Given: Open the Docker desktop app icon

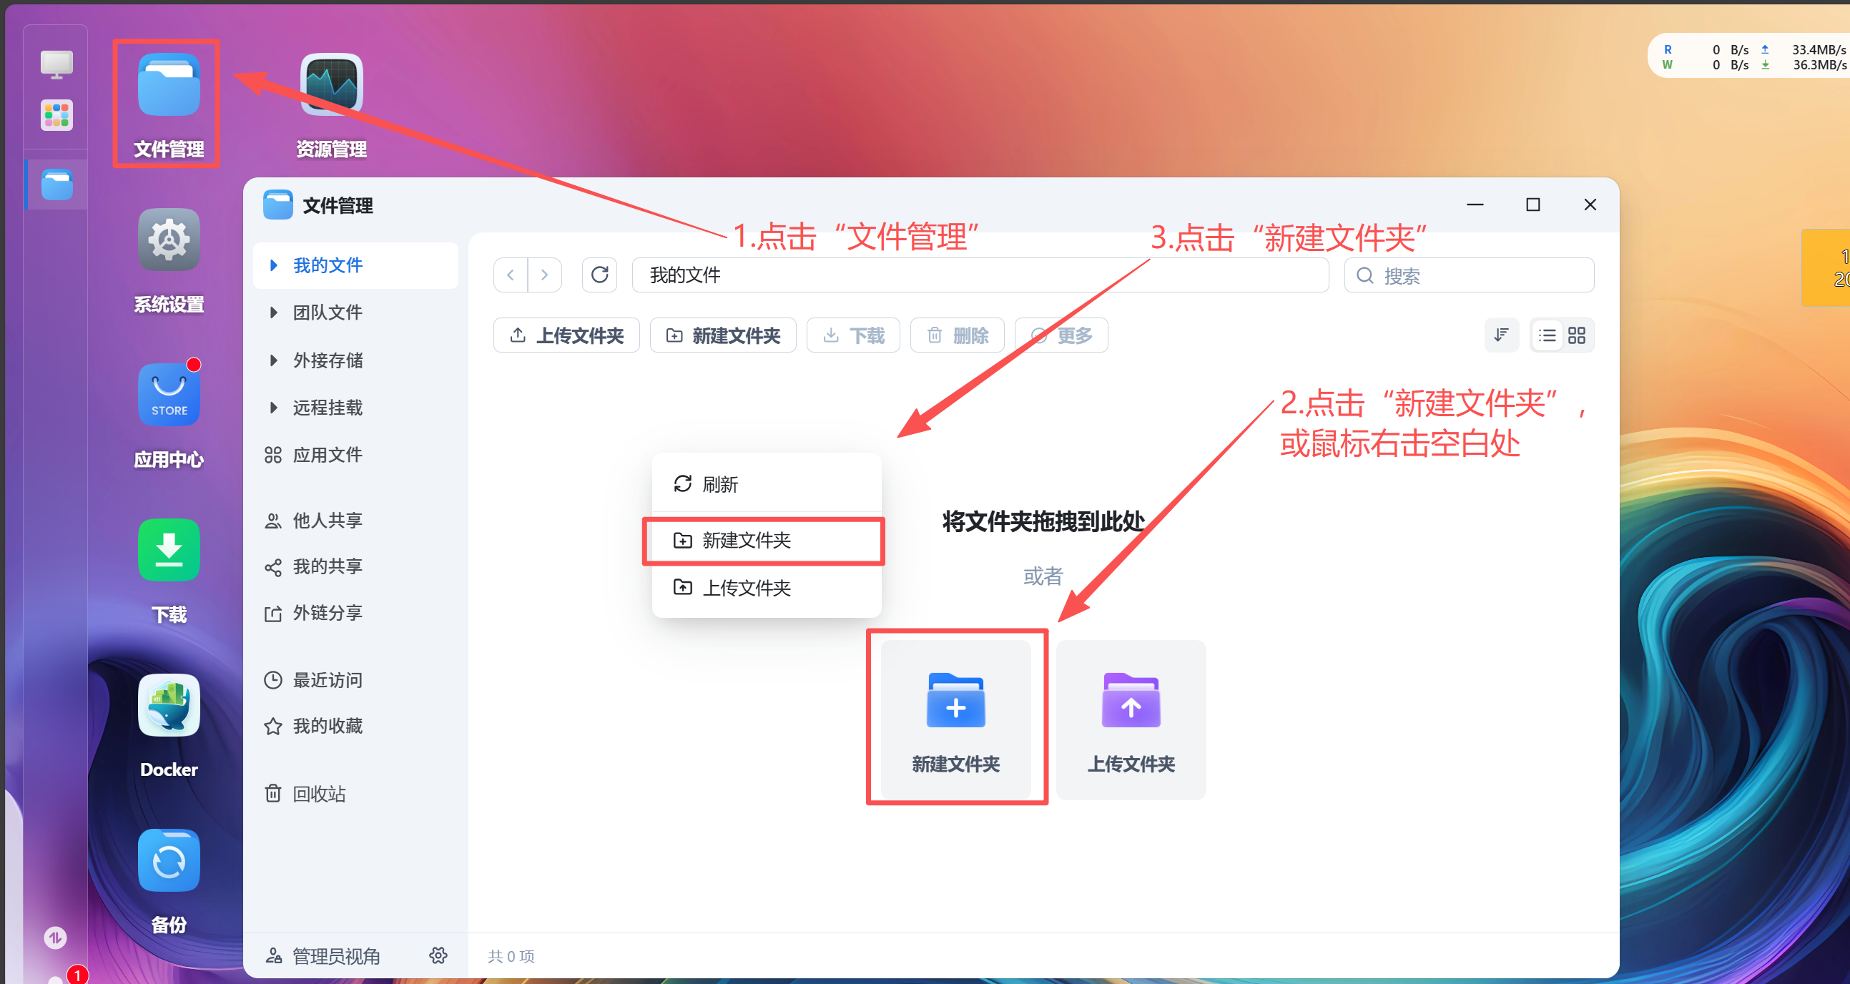Looking at the screenshot, I should click(169, 706).
